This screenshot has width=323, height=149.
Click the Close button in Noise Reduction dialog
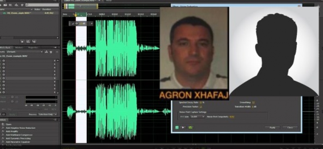click(x=290, y=128)
